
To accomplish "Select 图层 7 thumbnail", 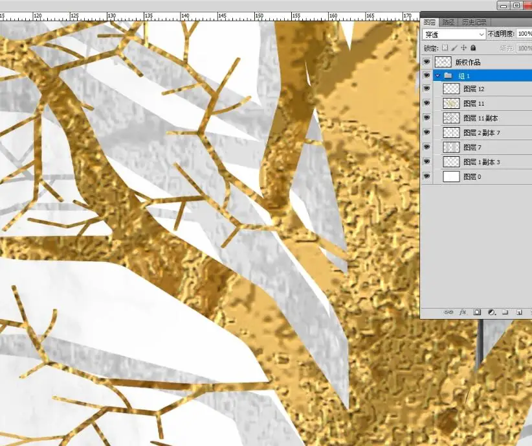I will [452, 147].
